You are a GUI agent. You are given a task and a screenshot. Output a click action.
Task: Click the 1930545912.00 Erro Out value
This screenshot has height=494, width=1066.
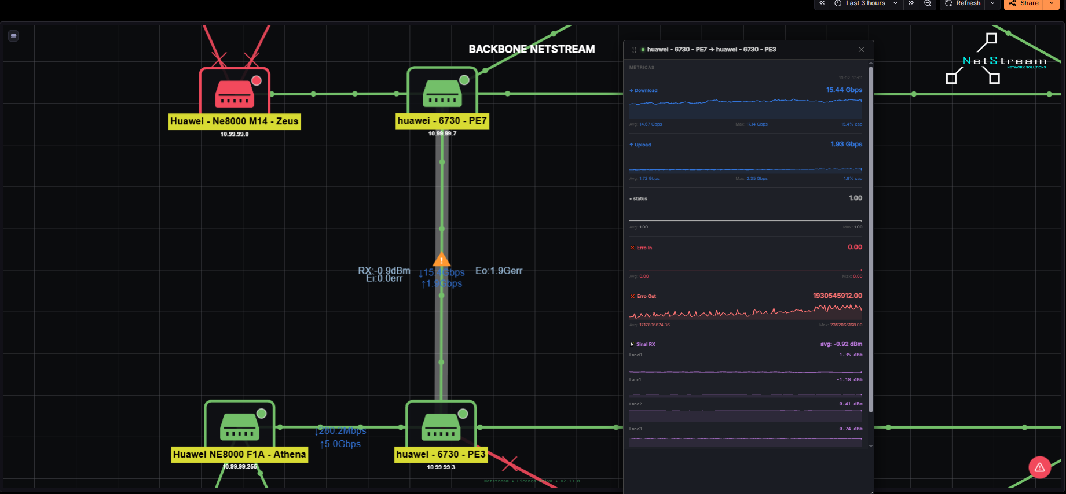837,296
